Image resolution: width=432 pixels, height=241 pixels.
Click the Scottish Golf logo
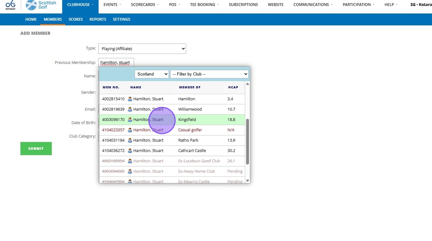(41, 5)
